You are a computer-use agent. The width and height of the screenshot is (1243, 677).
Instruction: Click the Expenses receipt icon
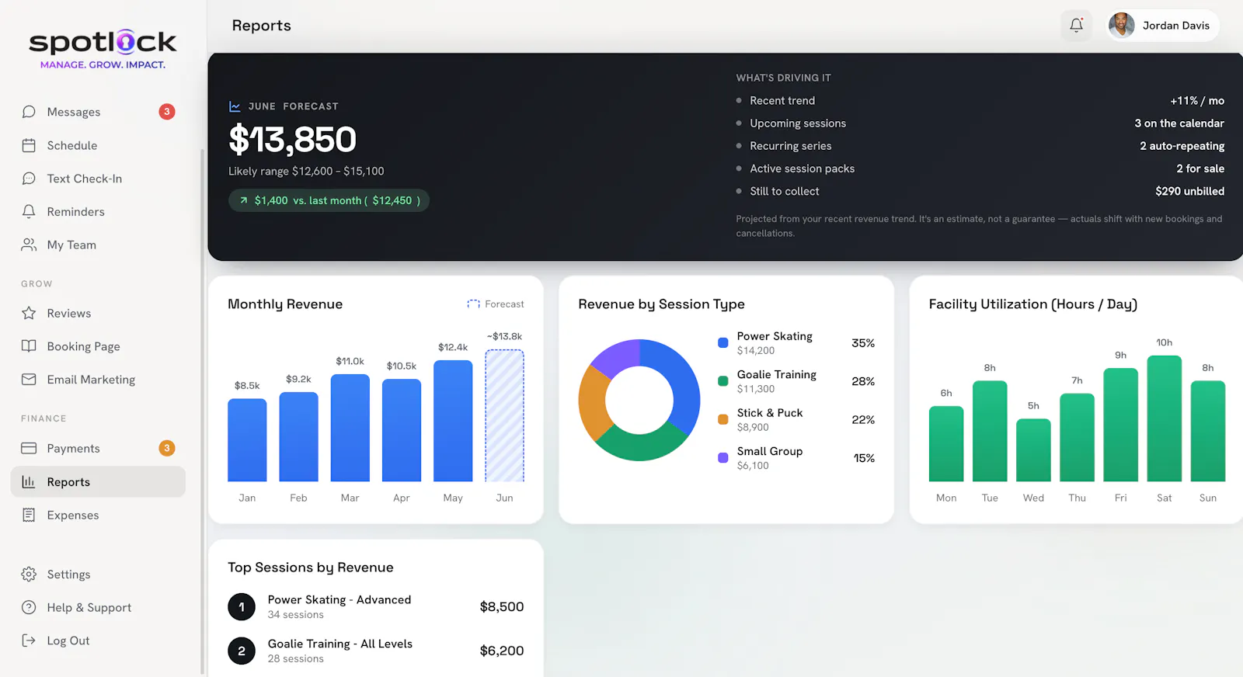tap(29, 515)
